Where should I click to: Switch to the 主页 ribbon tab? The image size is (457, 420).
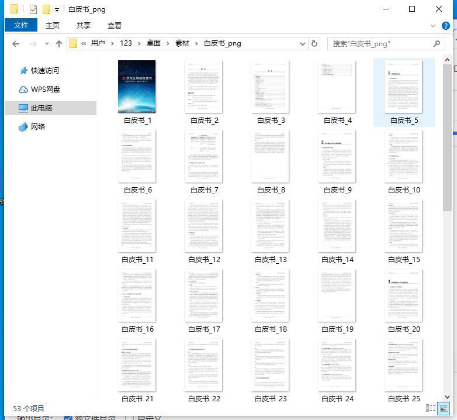pyautogui.click(x=53, y=25)
